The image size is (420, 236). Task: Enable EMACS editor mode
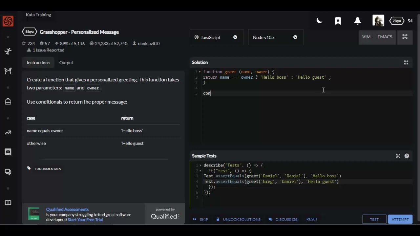(x=385, y=37)
